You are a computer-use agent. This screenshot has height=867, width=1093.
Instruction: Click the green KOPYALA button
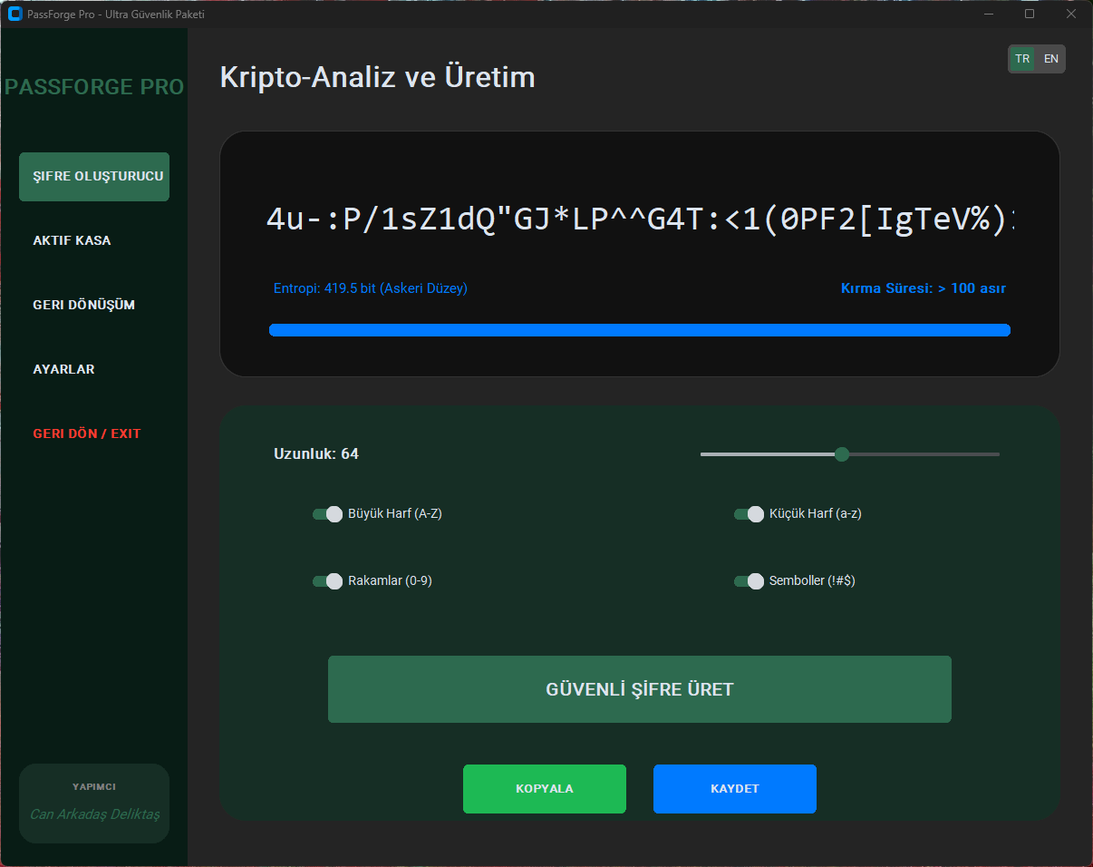[545, 789]
